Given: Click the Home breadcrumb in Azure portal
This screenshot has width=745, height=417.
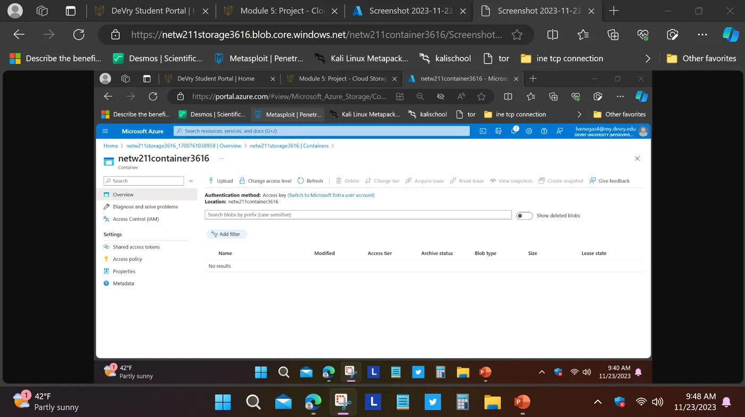Looking at the screenshot, I should 111,146.
